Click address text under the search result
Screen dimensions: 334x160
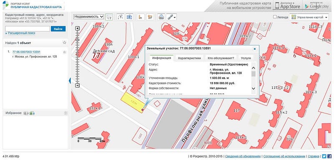35,57
